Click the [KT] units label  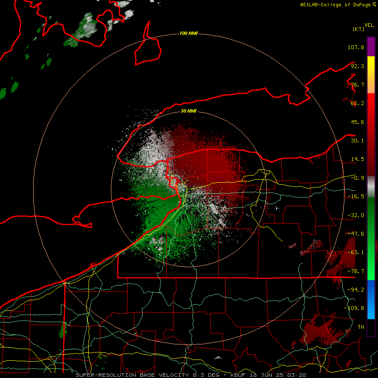[x=359, y=29]
